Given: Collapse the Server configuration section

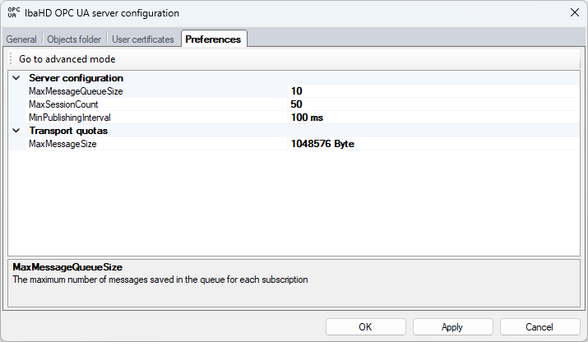Looking at the screenshot, I should 16,78.
